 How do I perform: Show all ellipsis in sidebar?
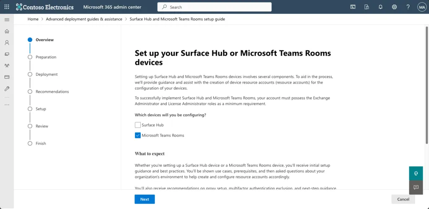click(7, 104)
